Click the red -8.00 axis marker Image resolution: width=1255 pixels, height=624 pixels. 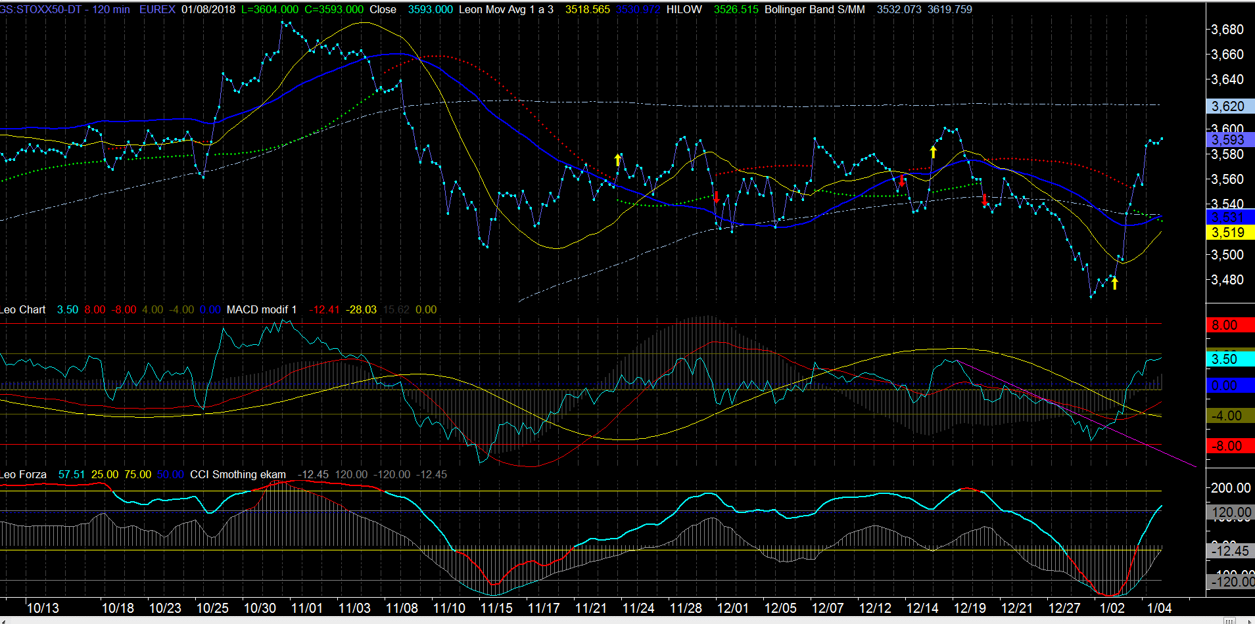pyautogui.click(x=1231, y=445)
